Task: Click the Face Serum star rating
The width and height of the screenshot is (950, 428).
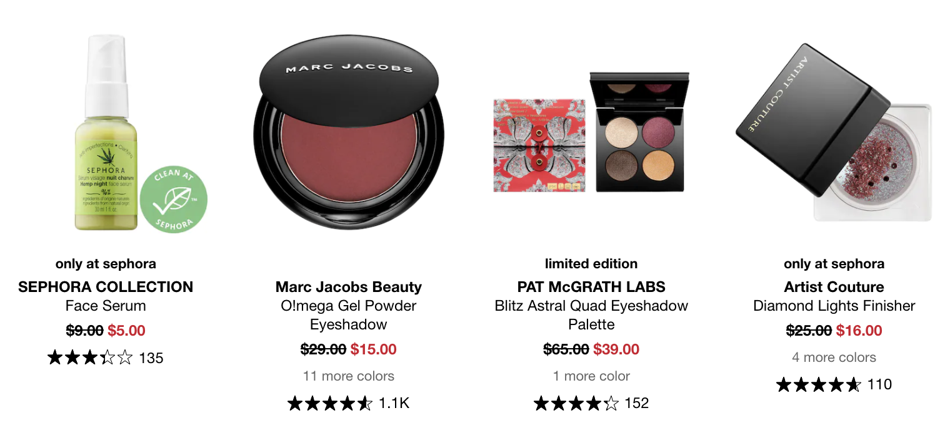Action: (x=90, y=358)
